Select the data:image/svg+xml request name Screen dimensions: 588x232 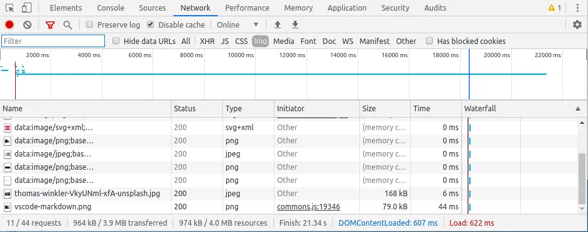tap(53, 128)
